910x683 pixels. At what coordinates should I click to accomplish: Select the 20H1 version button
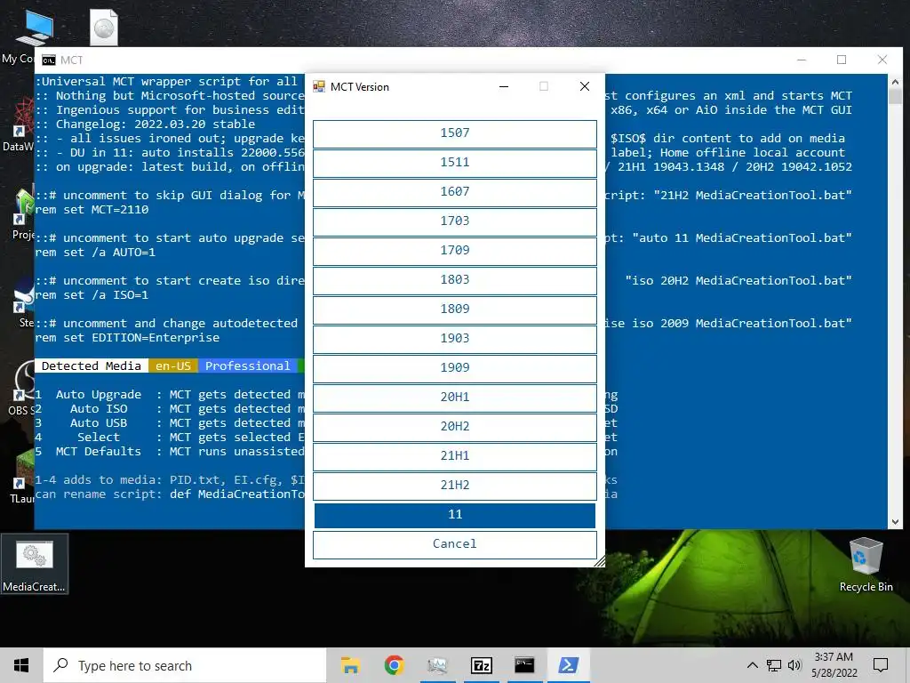pos(454,398)
